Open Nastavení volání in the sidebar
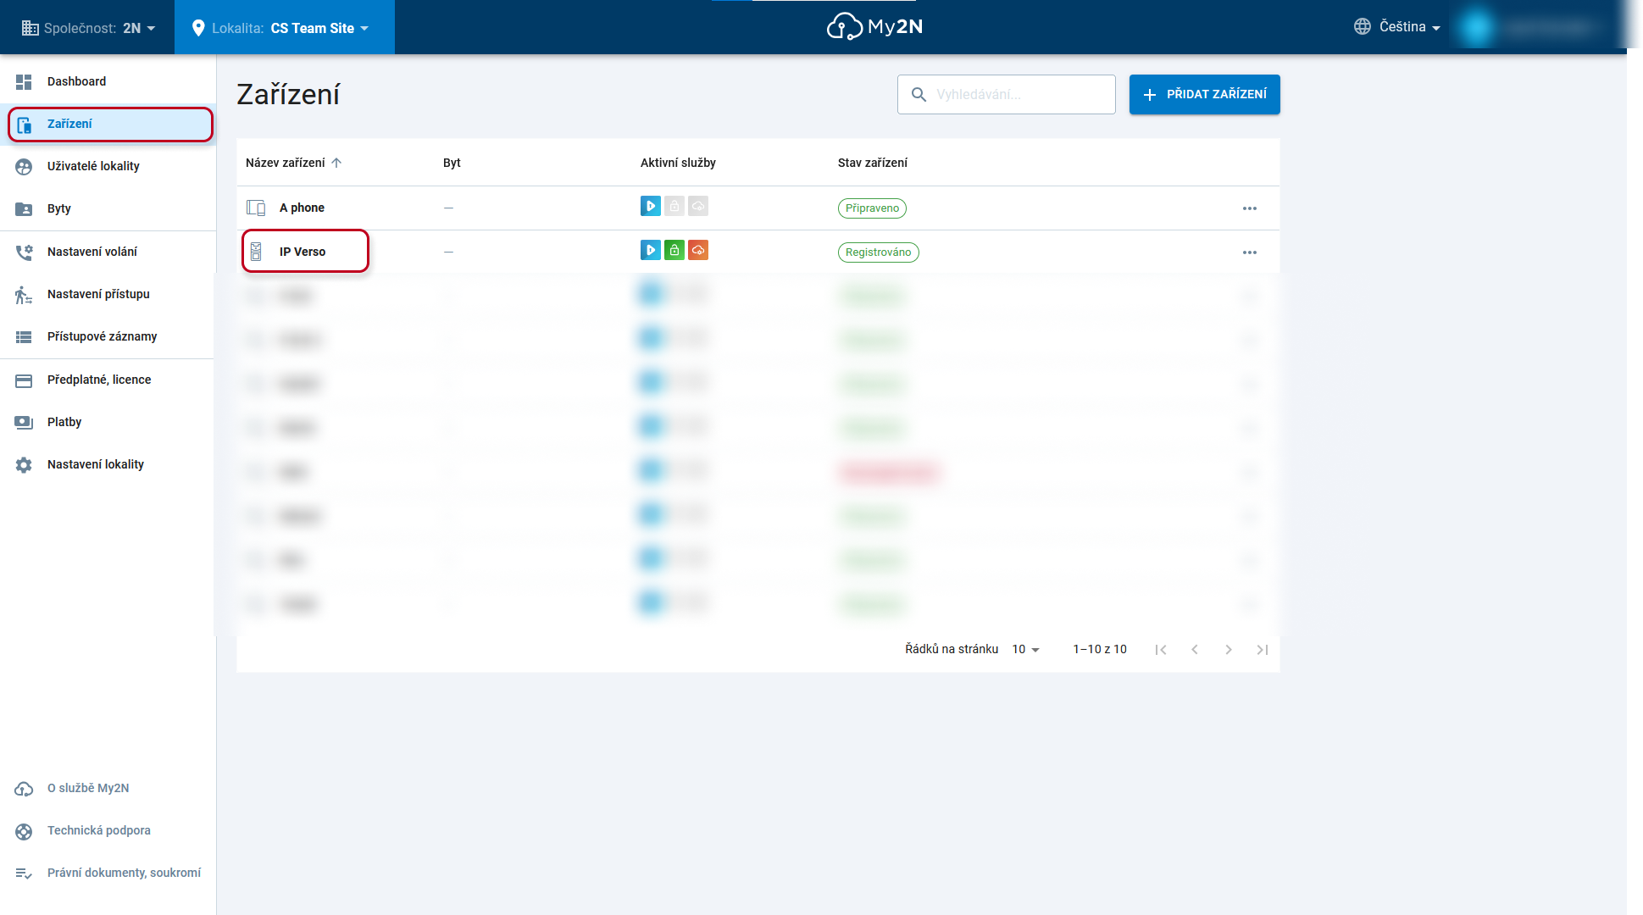The image size is (1643, 915). (108, 252)
